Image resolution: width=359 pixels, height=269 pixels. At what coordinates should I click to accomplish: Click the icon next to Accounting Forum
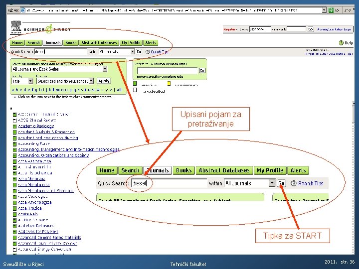(x=14, y=144)
